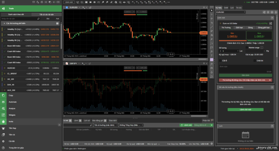Viewport: 279px width, 151px height.
Task: Open the Automate section
Action: click(31, 102)
